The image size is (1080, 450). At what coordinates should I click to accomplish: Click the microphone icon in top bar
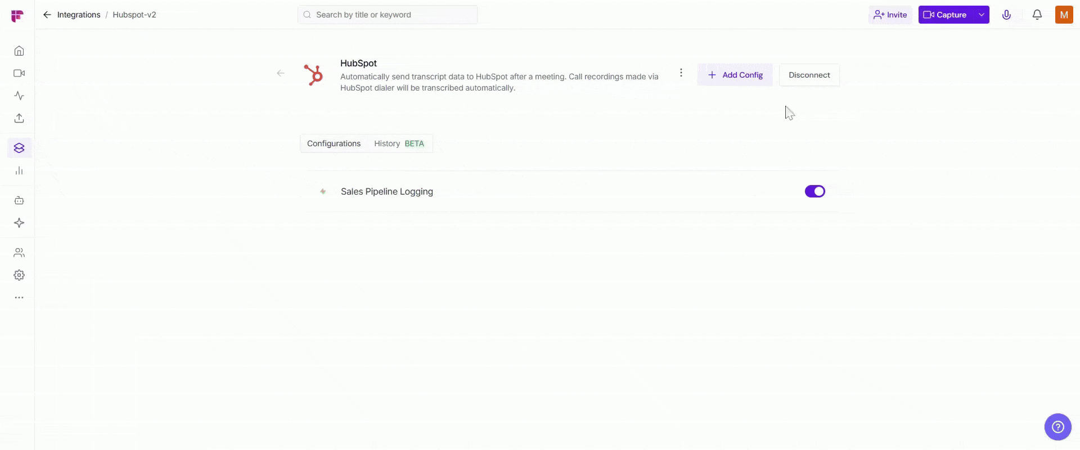click(x=1006, y=15)
